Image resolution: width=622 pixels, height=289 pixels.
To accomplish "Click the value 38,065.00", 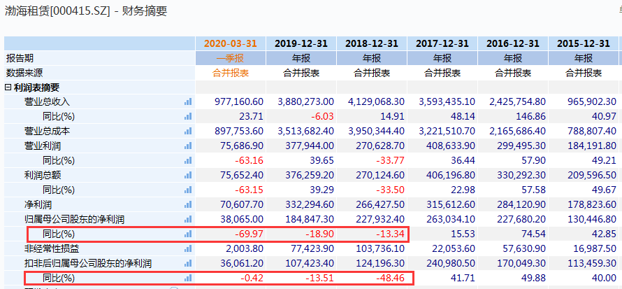I will pyautogui.click(x=241, y=219).
